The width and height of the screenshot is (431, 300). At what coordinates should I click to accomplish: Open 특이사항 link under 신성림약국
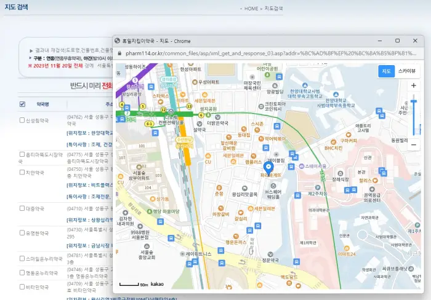coord(90,144)
